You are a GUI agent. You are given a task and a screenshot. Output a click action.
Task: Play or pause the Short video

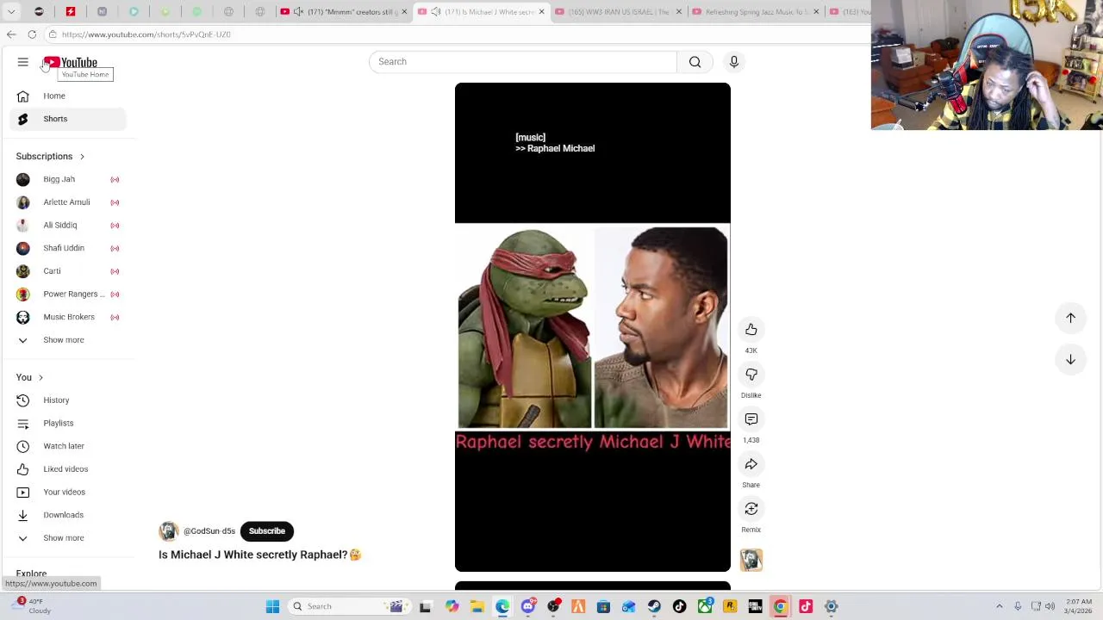[x=592, y=327]
